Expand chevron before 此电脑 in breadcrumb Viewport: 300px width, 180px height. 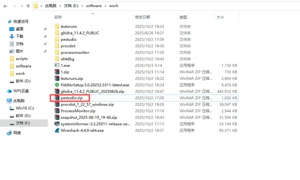pos(41,6)
